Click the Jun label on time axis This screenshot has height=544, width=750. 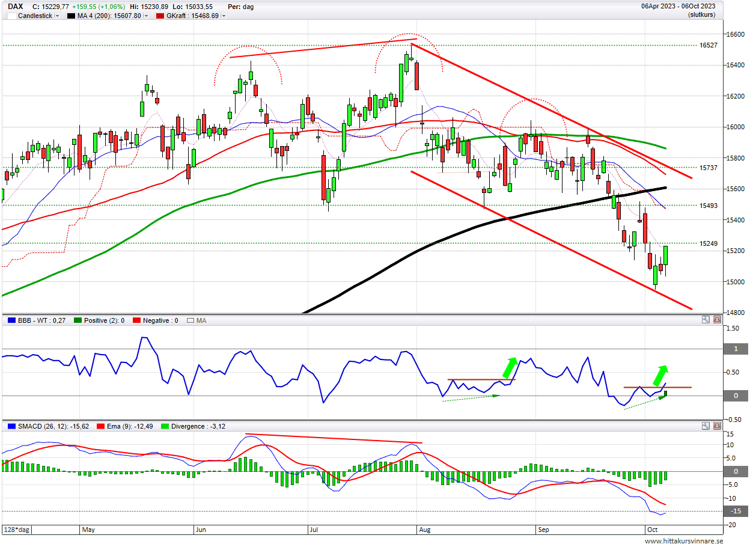pos(202,530)
